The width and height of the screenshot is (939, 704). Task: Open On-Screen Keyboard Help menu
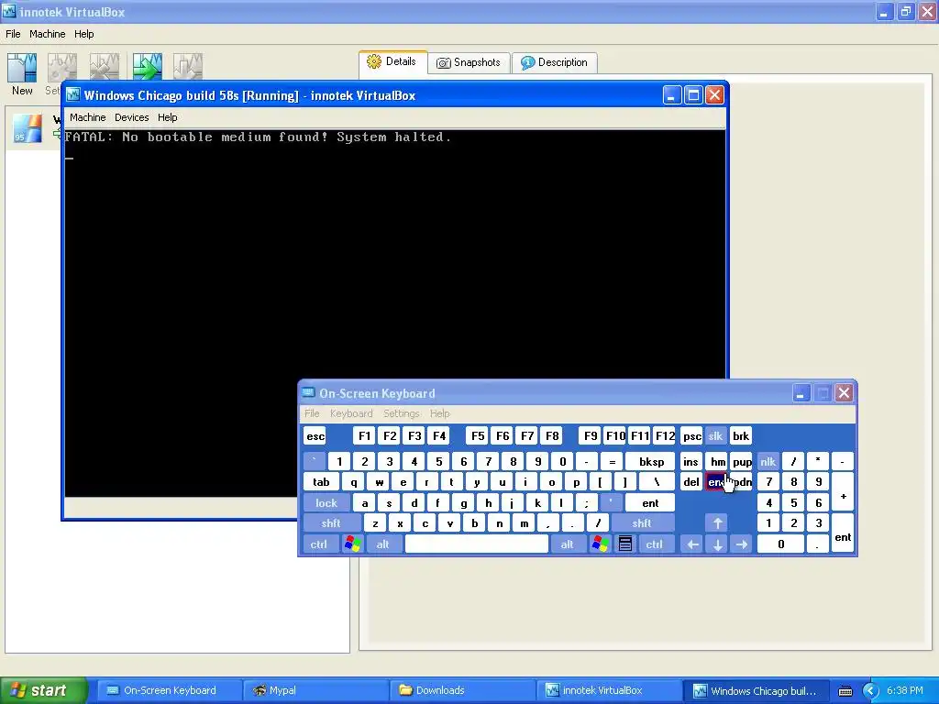[x=439, y=413]
